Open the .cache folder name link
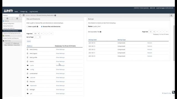The height and width of the screenshot is (99, 177). coord(32,65)
